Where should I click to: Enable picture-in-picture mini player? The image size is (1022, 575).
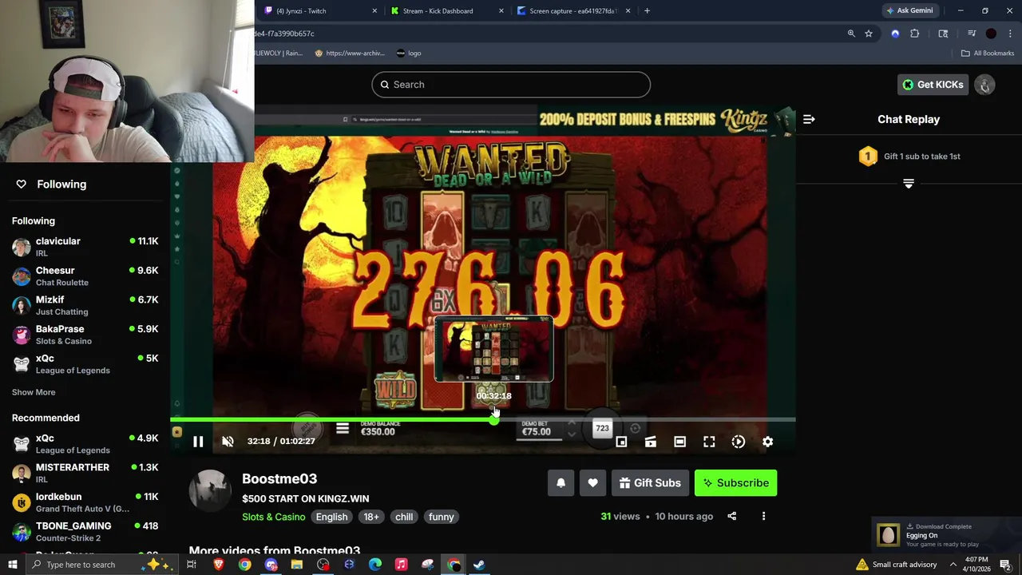click(x=621, y=442)
